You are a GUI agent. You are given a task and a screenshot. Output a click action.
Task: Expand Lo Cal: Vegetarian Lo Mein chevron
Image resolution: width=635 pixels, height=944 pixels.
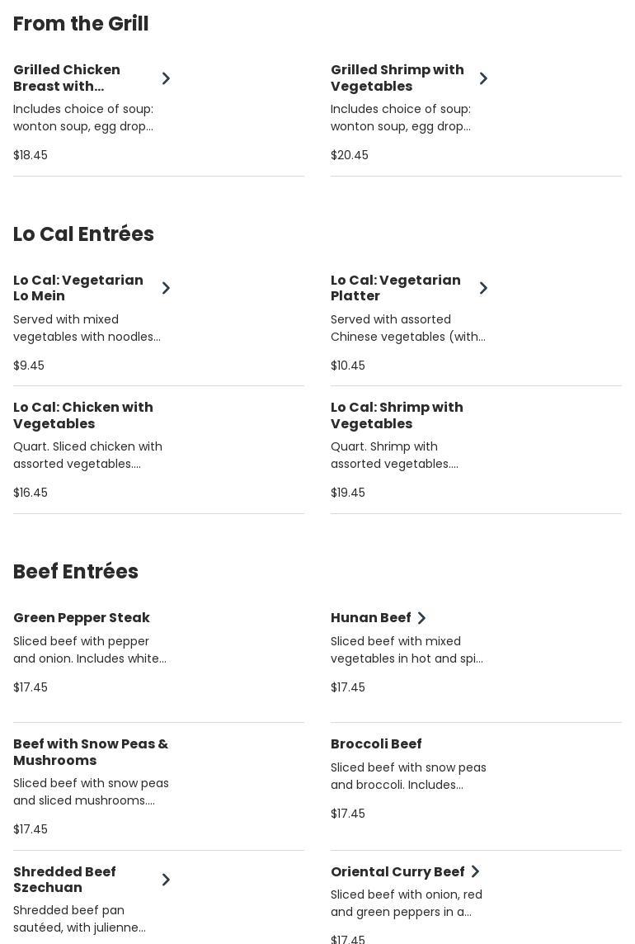pyautogui.click(x=166, y=288)
